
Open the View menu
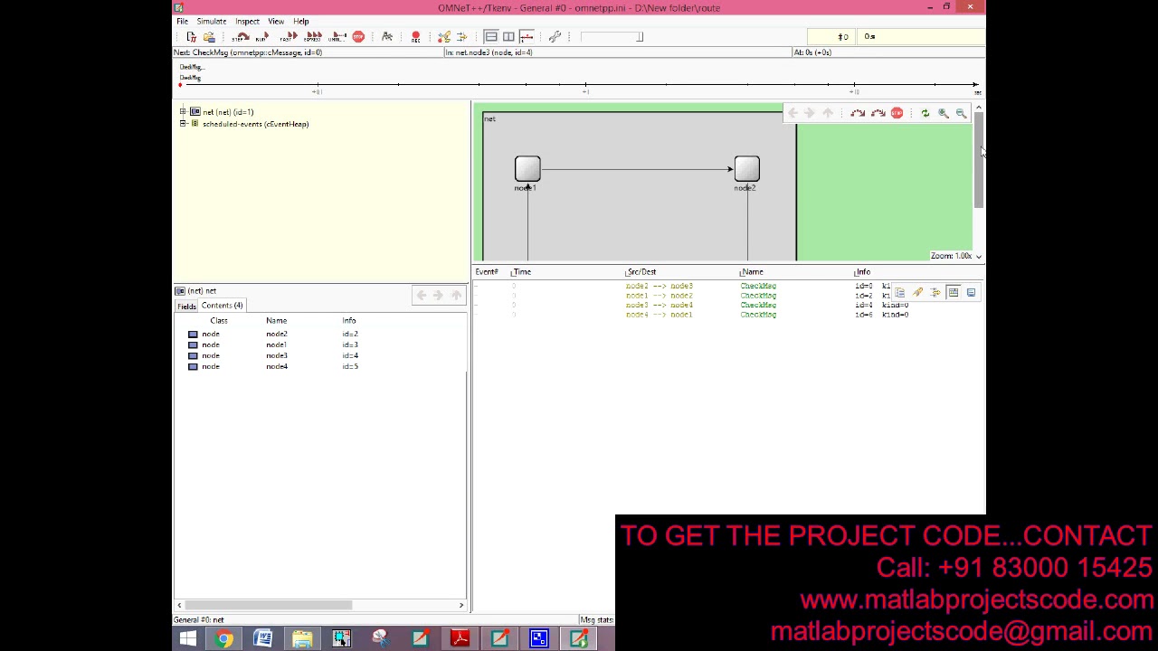pyautogui.click(x=276, y=21)
